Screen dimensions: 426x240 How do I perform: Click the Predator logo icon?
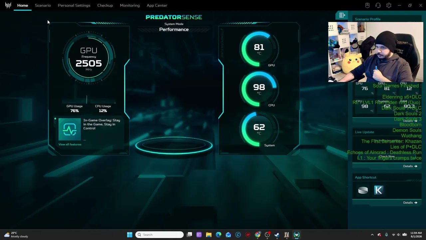[x=8, y=5]
